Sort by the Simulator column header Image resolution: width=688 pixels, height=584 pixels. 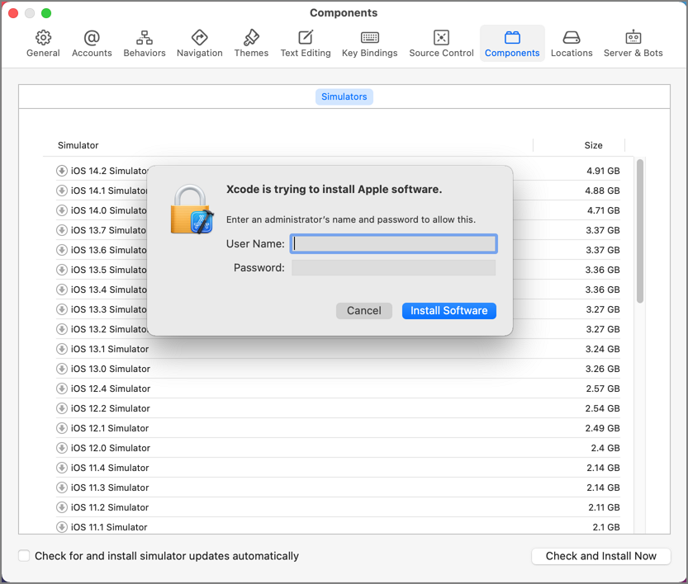[78, 145]
